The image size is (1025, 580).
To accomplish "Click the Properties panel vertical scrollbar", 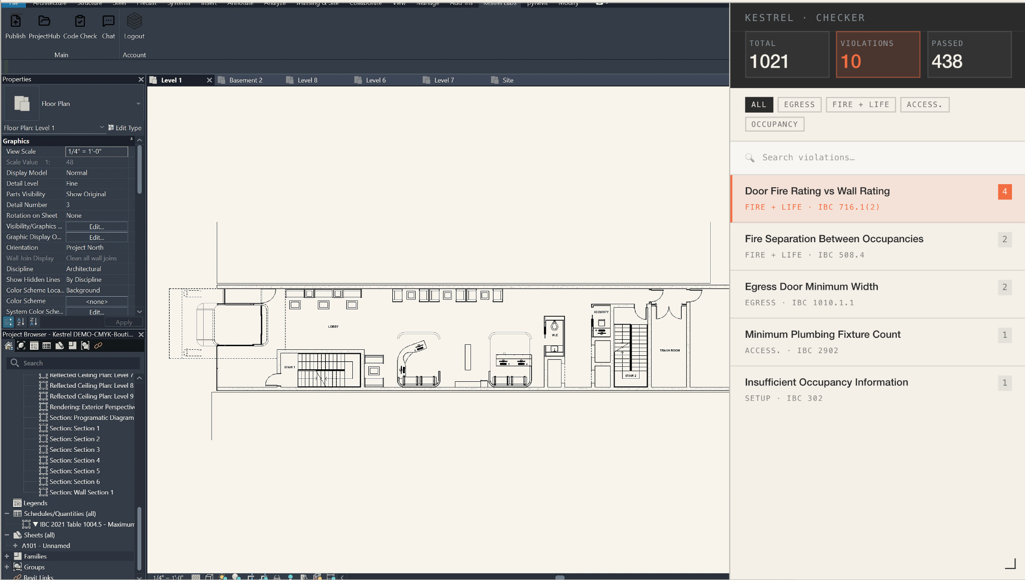I will coord(139,169).
